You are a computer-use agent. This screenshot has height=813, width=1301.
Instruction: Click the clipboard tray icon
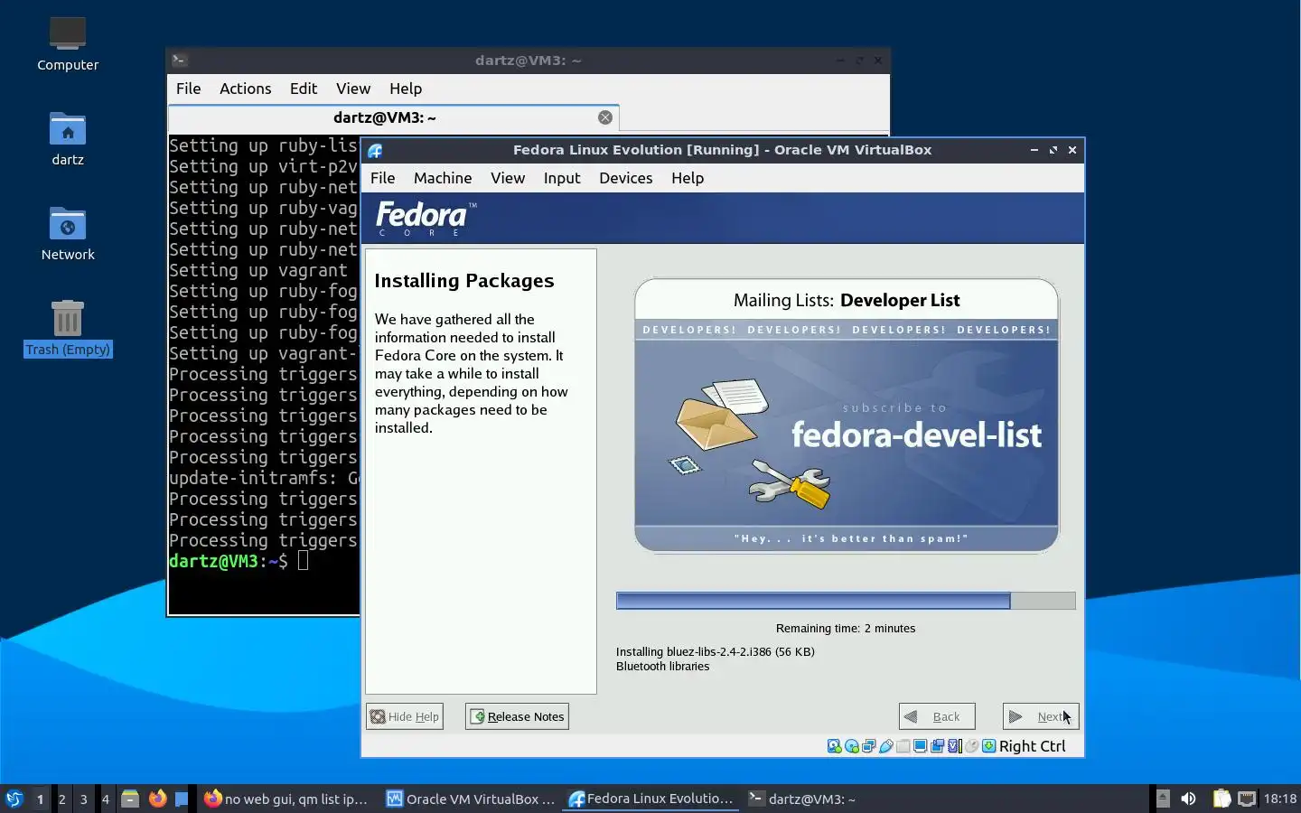tap(1221, 799)
